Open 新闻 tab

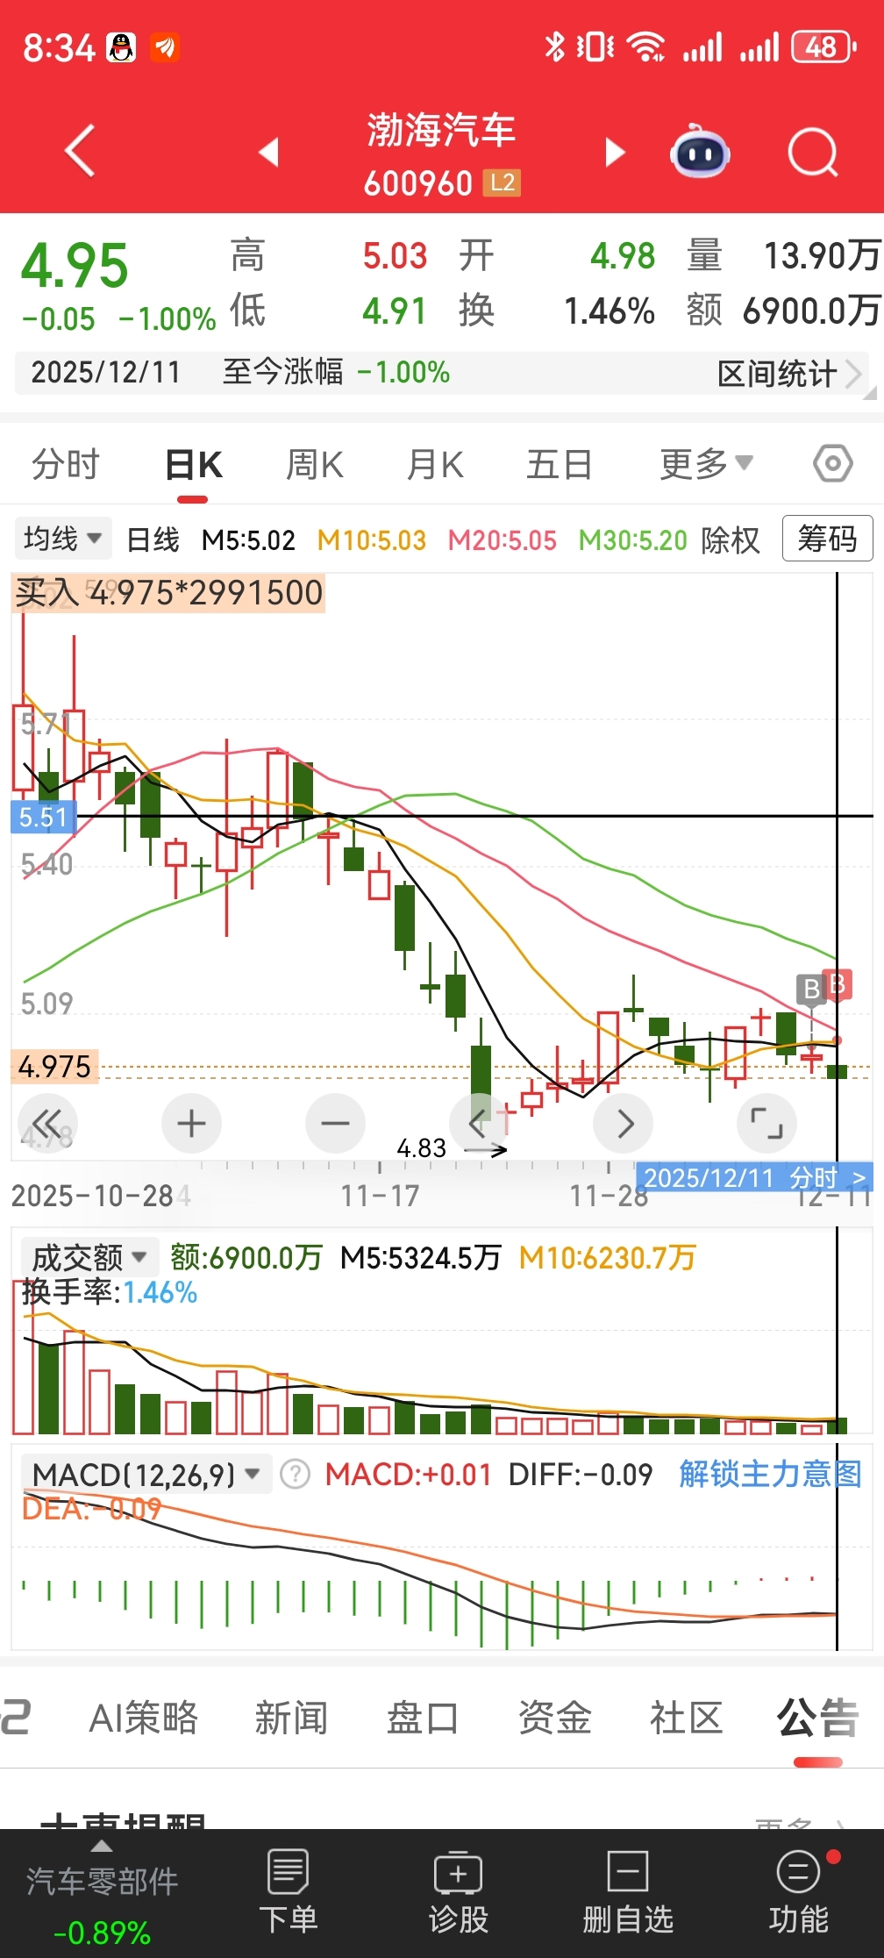[x=291, y=1718]
